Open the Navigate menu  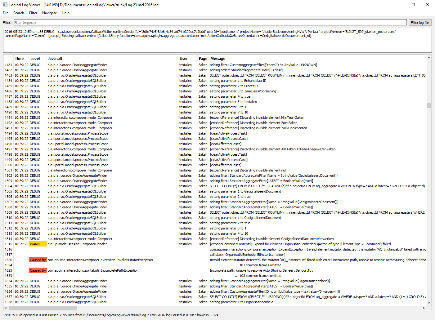click(x=49, y=13)
